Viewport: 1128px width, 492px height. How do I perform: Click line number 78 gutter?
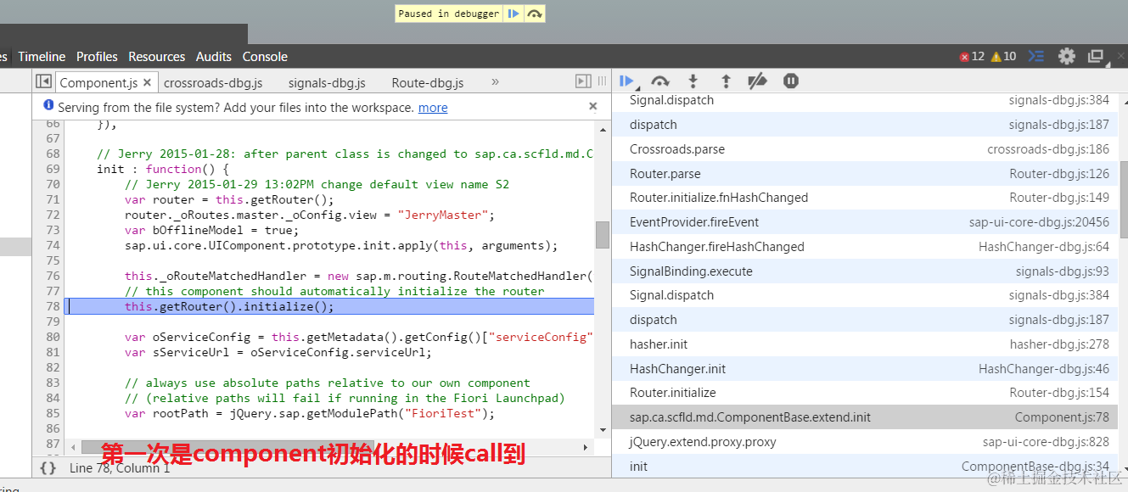(53, 306)
